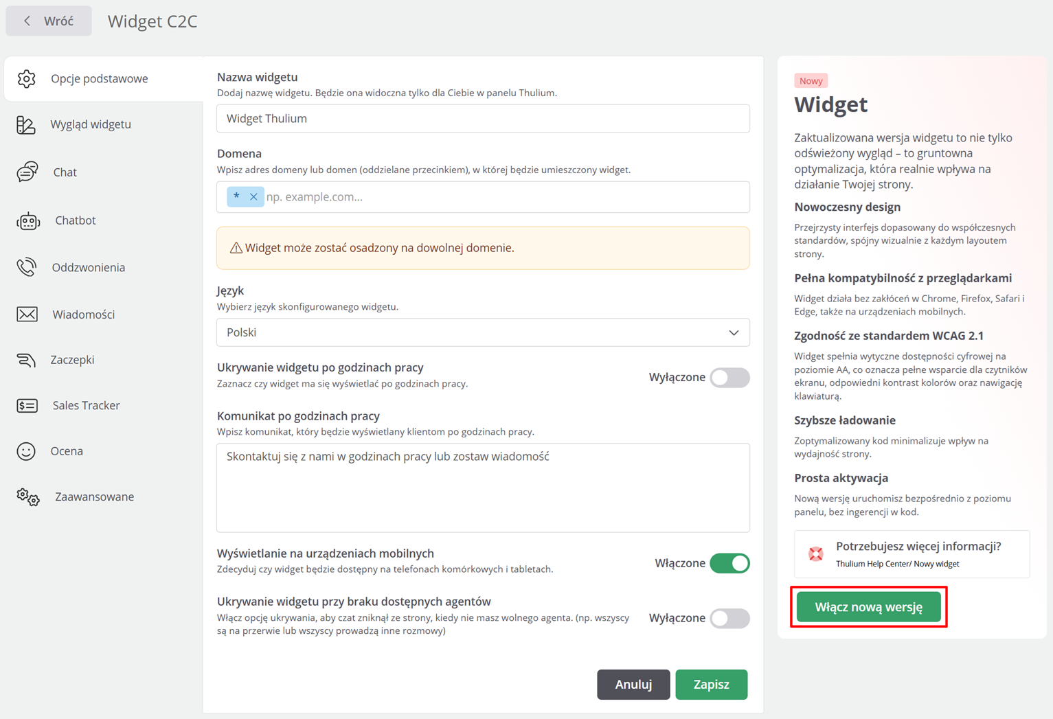Remove the asterisk domain tag
Screen dimensions: 1053x719
pos(253,197)
